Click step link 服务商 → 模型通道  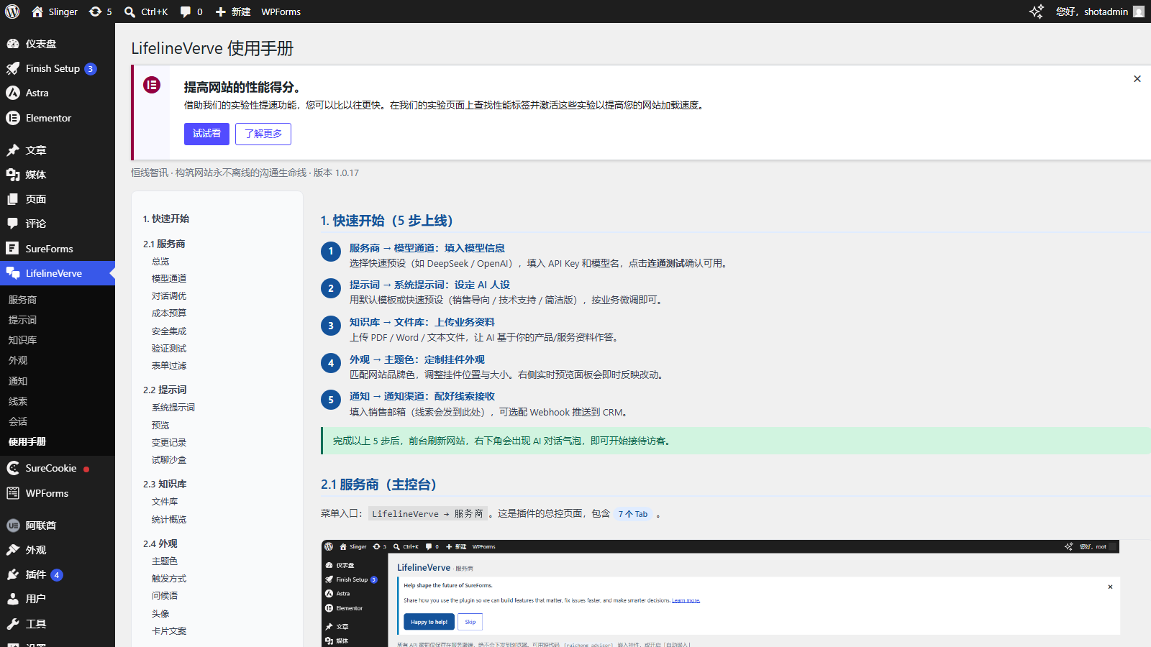427,248
